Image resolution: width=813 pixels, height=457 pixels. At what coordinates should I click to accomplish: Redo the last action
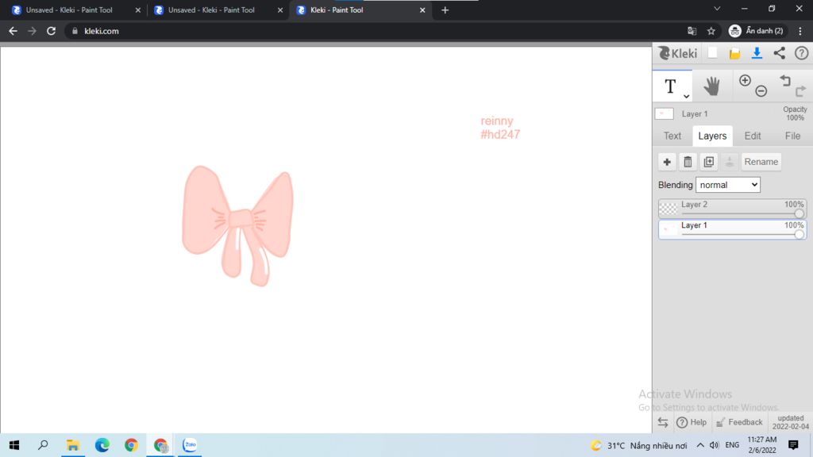pos(800,91)
